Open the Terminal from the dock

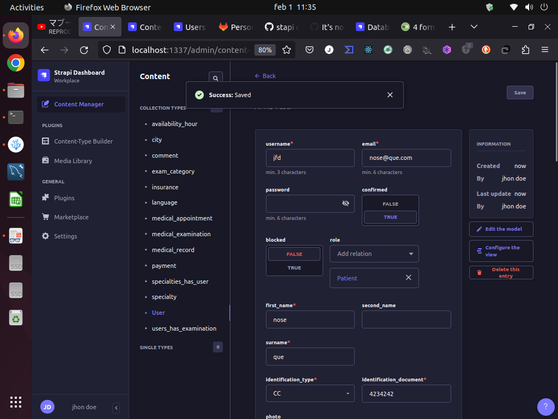(x=16, y=117)
